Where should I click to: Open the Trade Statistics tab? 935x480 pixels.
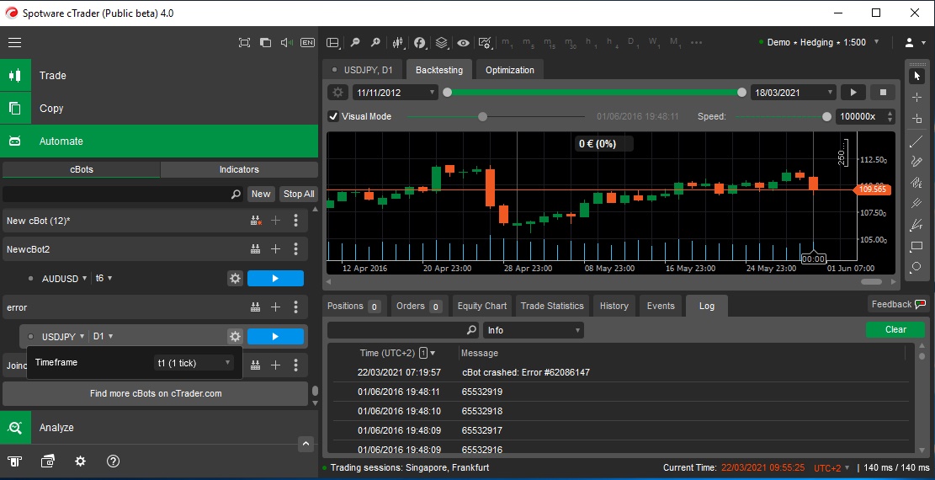tap(552, 306)
